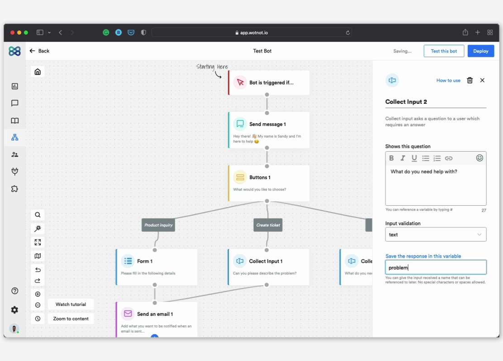Insert a hyperlink using the link icon
503x361 pixels.
click(x=449, y=158)
